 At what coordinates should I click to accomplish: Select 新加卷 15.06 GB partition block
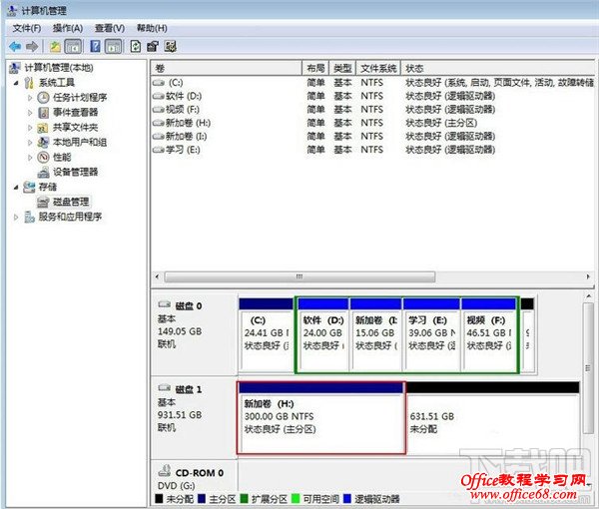click(x=376, y=335)
